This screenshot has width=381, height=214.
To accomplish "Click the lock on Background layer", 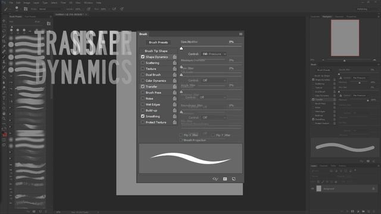I will [x=373, y=188].
